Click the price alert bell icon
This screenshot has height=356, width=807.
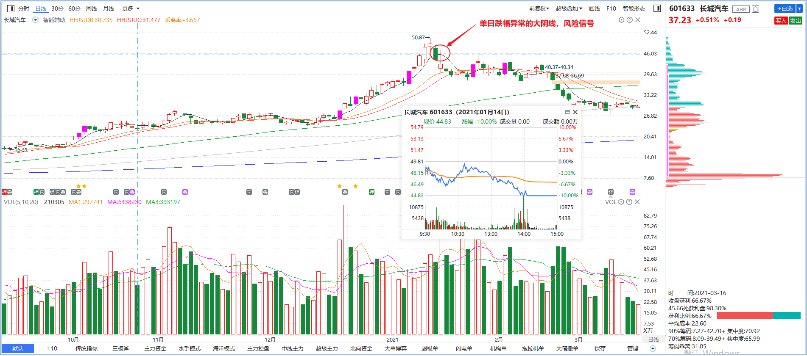point(756,9)
